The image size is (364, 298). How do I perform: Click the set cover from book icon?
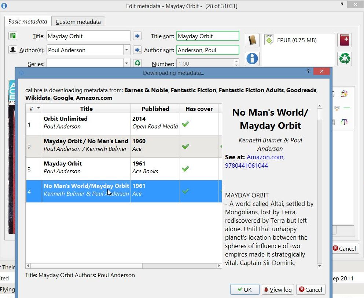click(252, 40)
